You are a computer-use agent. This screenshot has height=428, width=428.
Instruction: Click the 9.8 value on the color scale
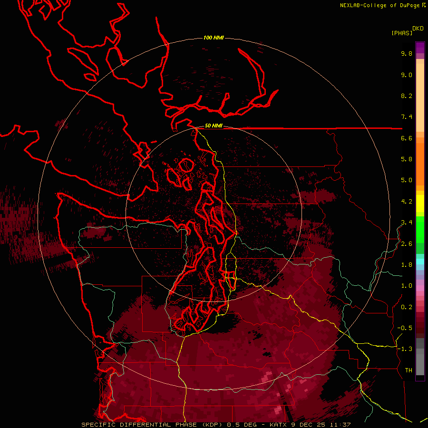[407, 53]
